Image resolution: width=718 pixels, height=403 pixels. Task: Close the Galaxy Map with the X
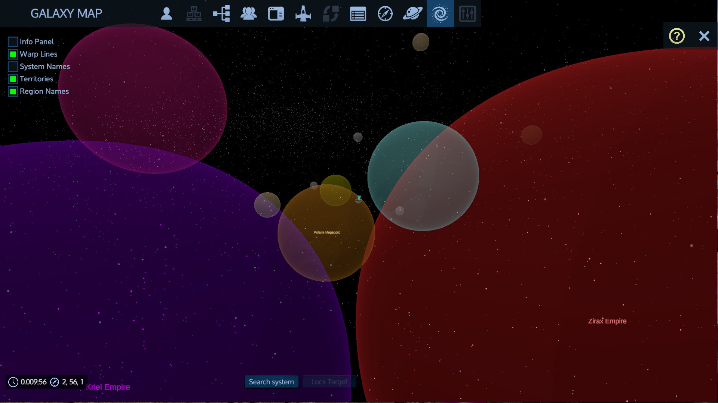point(704,36)
